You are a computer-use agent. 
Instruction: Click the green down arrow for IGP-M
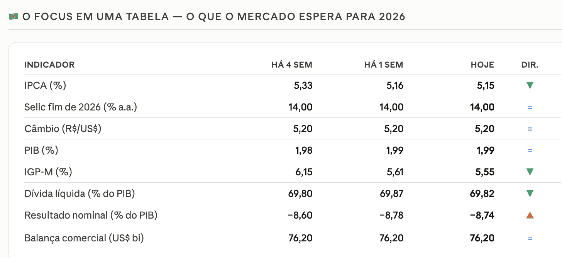530,172
